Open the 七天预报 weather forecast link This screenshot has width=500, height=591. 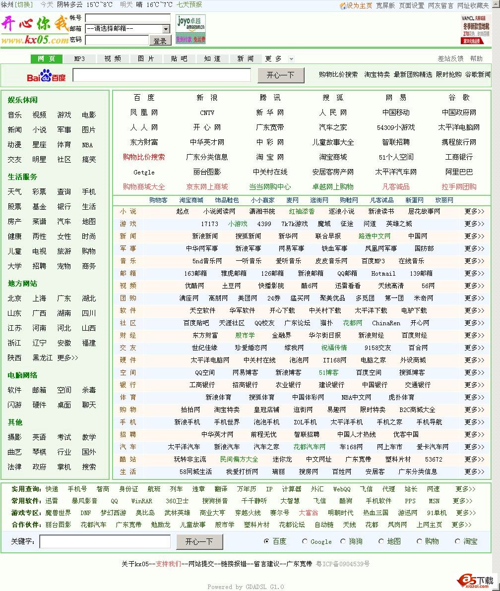click(189, 4)
